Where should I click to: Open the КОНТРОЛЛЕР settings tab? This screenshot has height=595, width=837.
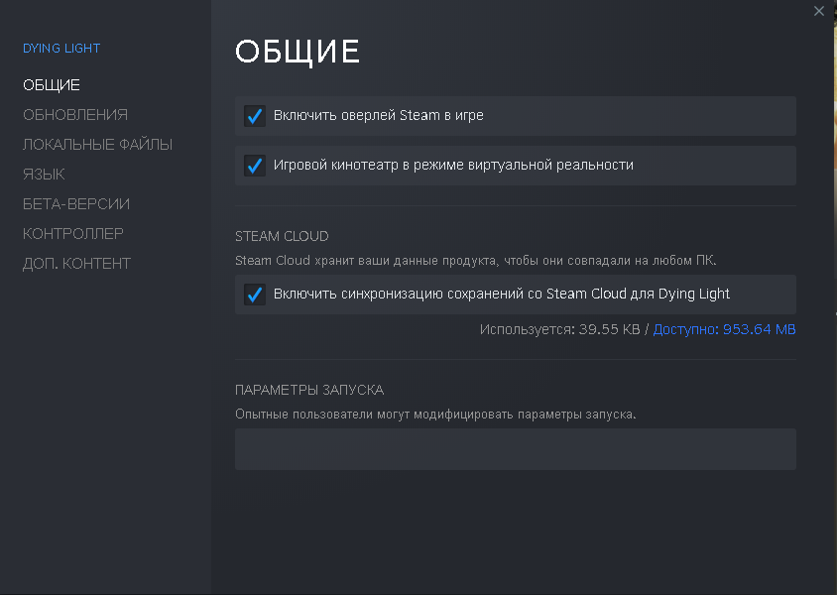pos(73,234)
